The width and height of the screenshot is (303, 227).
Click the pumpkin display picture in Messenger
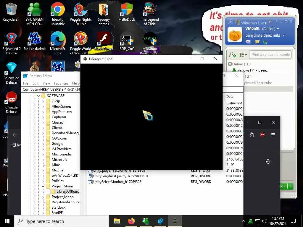point(235,35)
